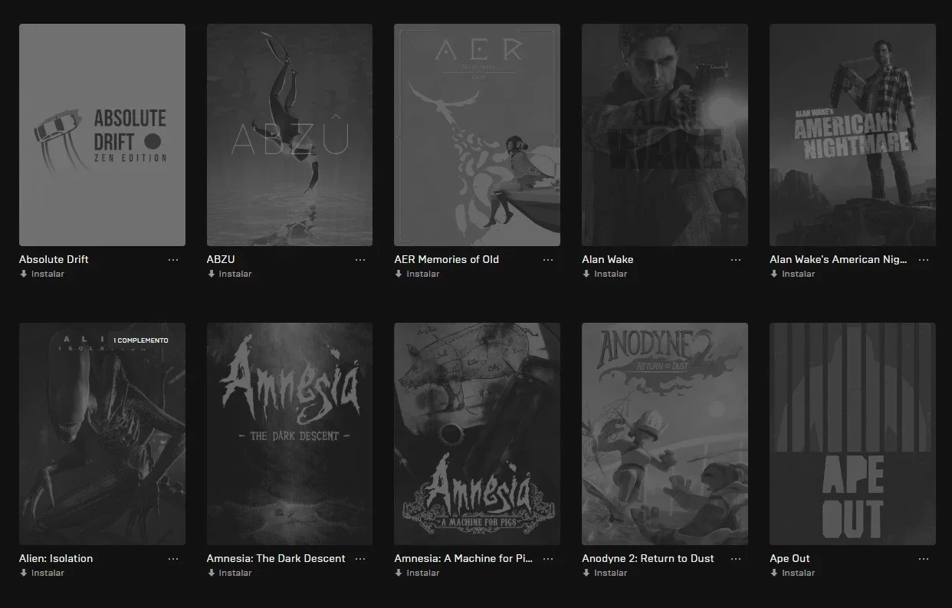Open Anodyne 2: Return to Dust cover

coord(665,434)
